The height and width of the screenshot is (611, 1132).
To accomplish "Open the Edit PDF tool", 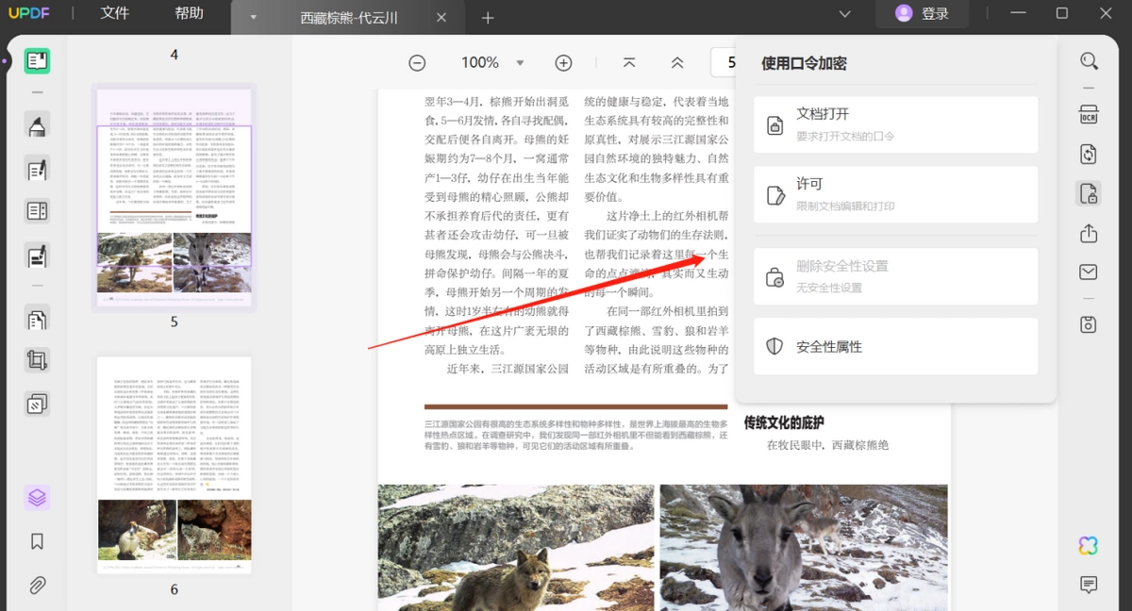I will pos(37,170).
